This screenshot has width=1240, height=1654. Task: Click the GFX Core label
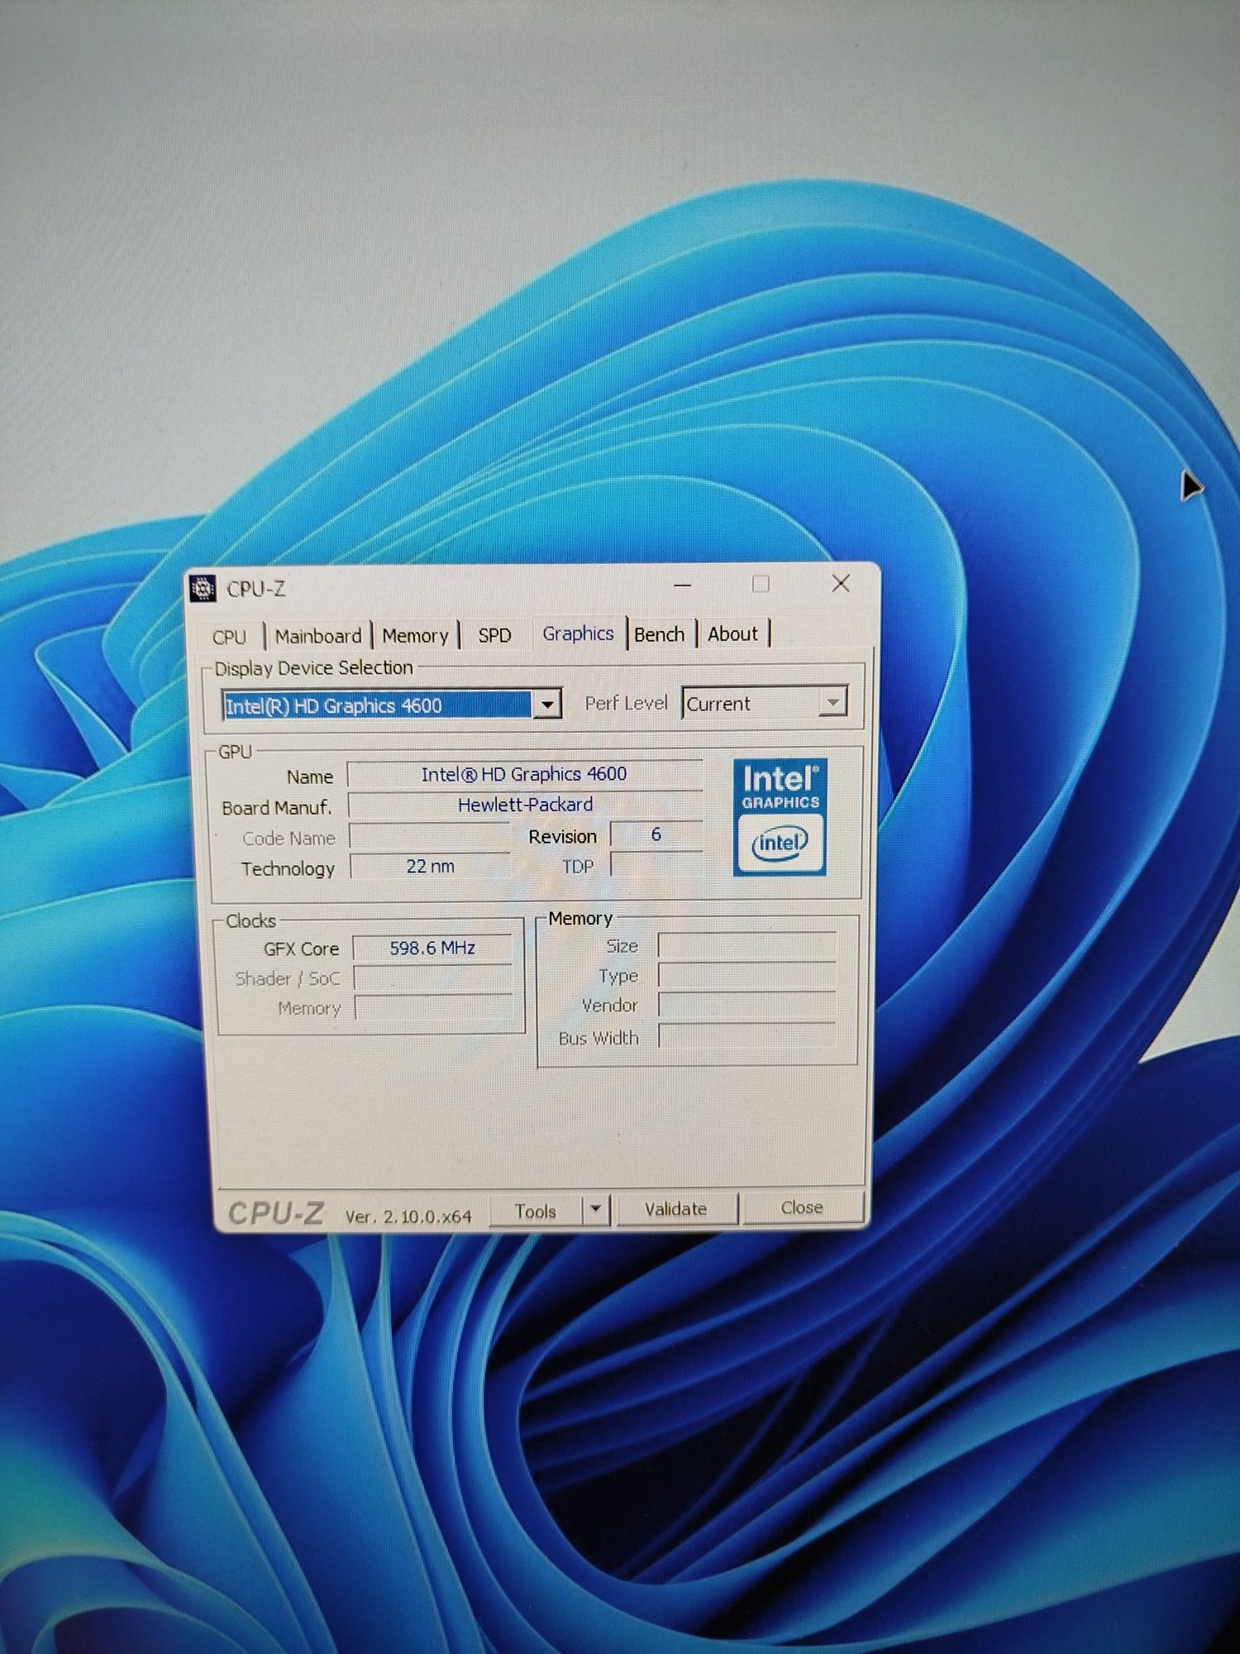pyautogui.click(x=301, y=949)
